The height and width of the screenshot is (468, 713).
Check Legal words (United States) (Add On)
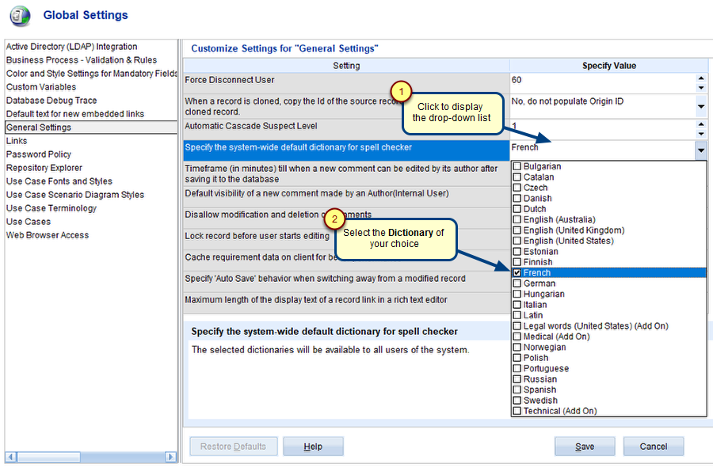[x=517, y=325]
